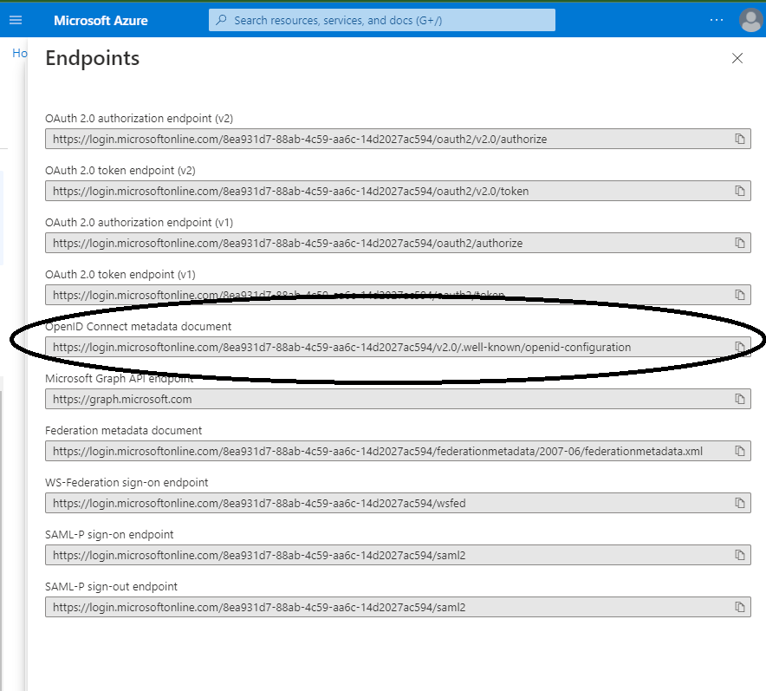Close the Endpoints panel
Image resolution: width=766 pixels, height=691 pixels.
tap(737, 58)
